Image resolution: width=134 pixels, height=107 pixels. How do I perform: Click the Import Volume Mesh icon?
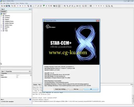[31, 6]
